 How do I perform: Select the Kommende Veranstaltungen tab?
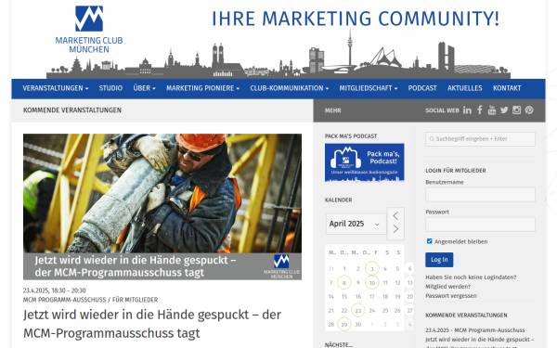(x=72, y=110)
